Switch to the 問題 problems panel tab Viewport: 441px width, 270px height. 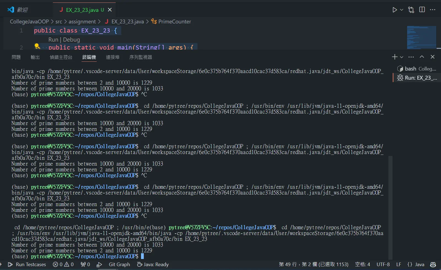(16, 57)
